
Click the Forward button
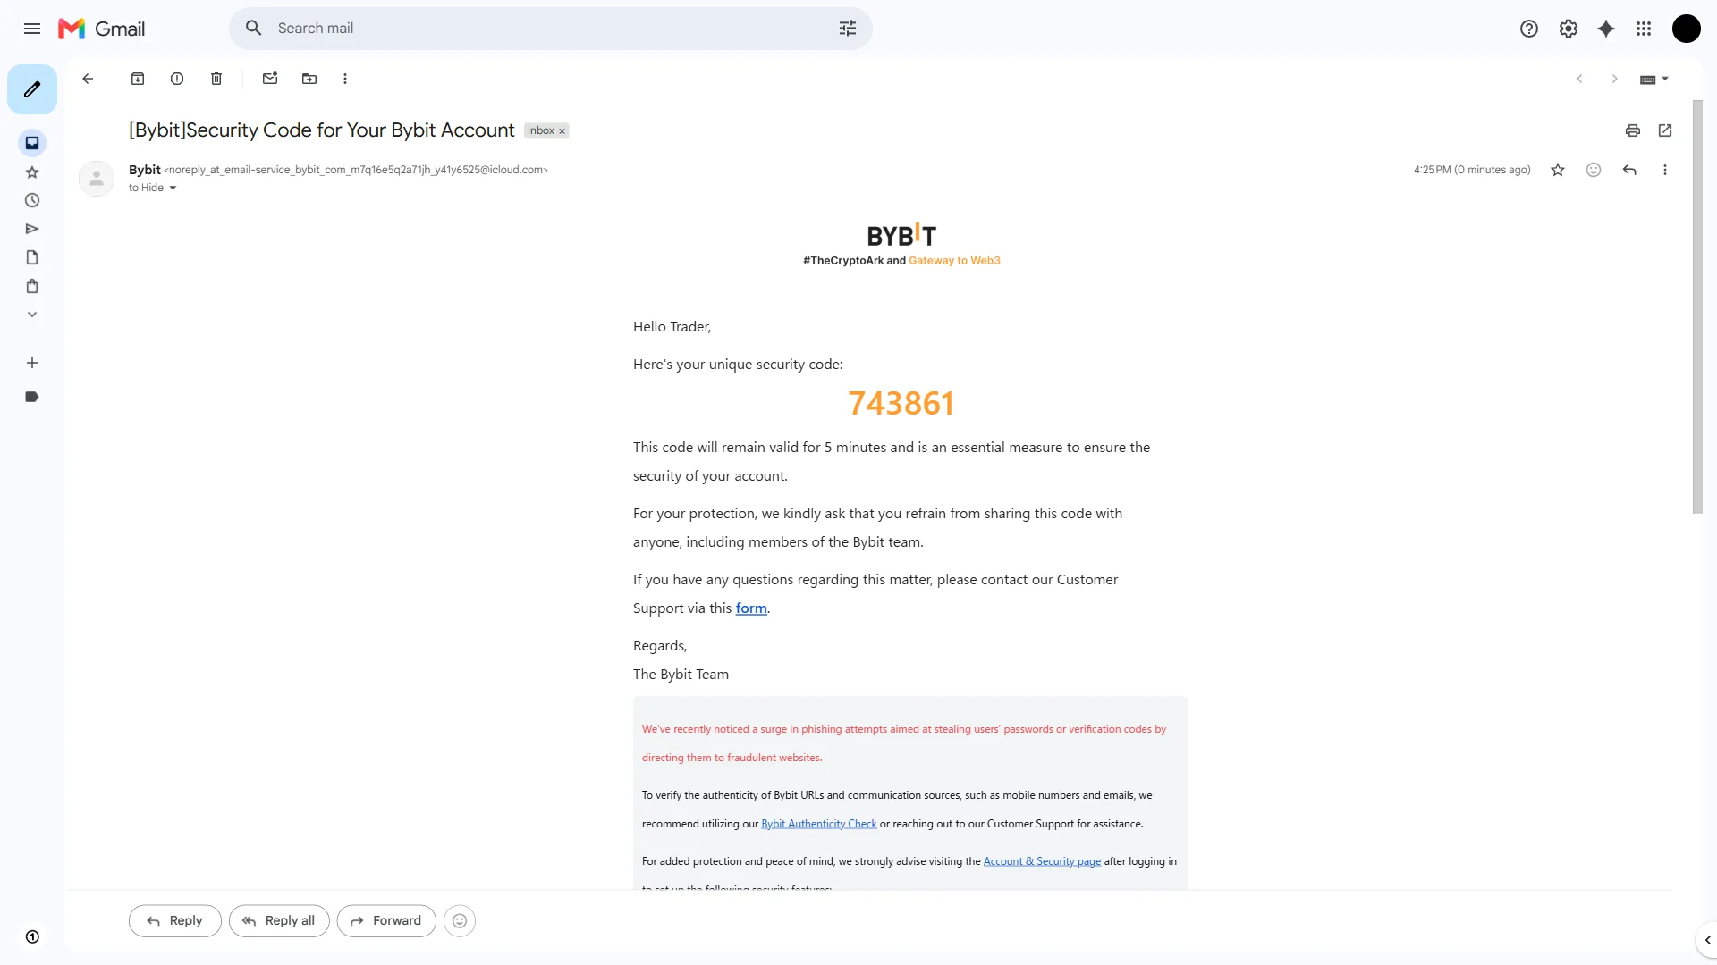[x=386, y=921]
